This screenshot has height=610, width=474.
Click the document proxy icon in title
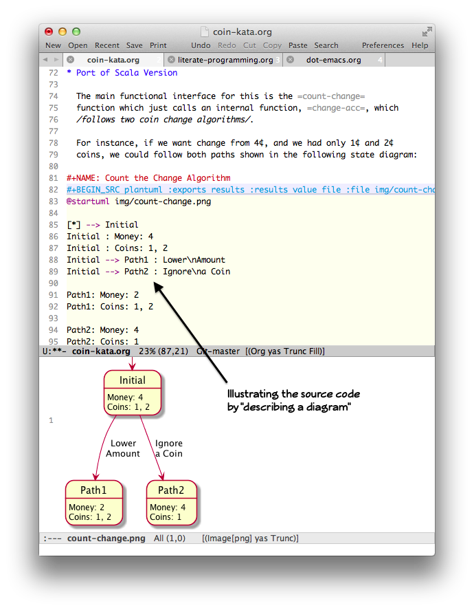(204, 32)
